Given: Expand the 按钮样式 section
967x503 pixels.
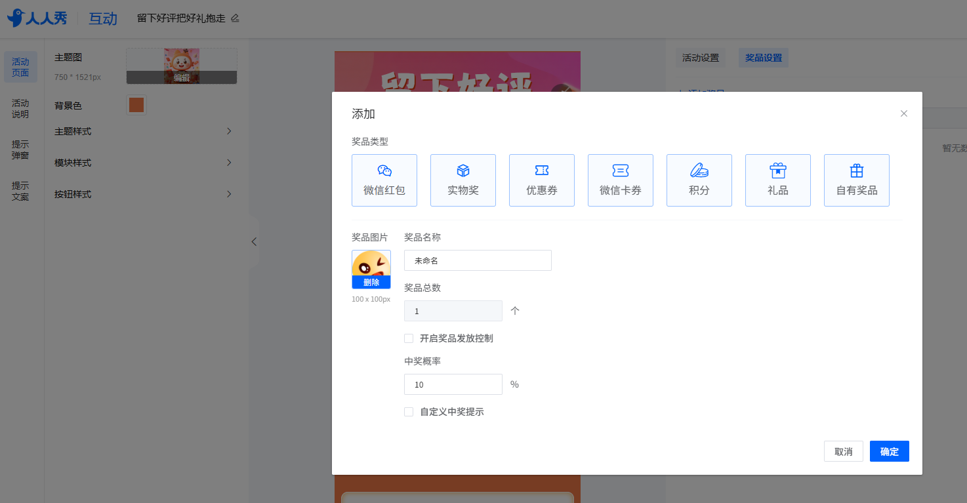Looking at the screenshot, I should [x=144, y=194].
